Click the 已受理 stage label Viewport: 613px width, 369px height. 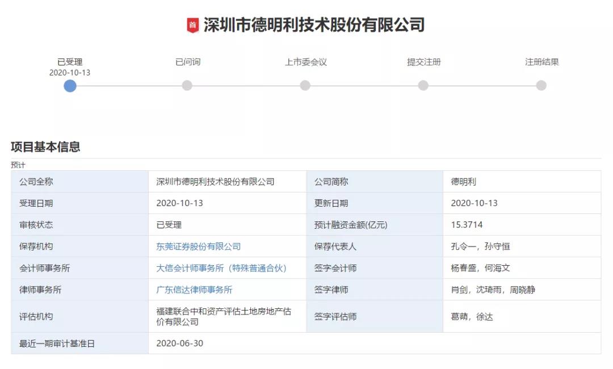[x=70, y=63]
